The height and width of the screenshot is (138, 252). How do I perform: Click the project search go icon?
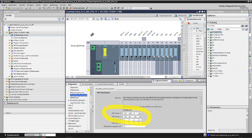151,8
